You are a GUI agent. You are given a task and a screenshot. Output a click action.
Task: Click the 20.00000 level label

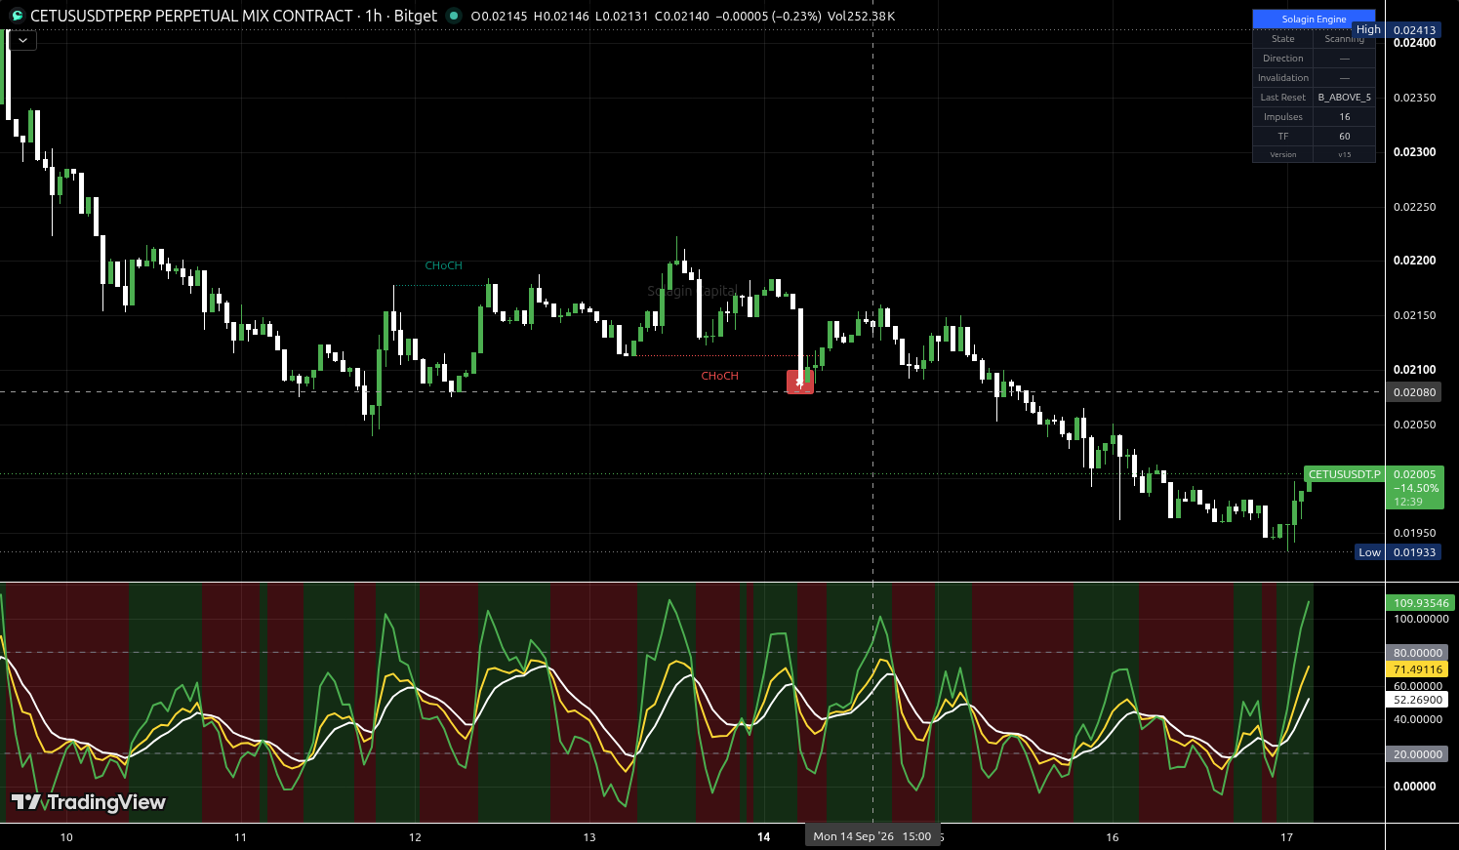(1418, 754)
